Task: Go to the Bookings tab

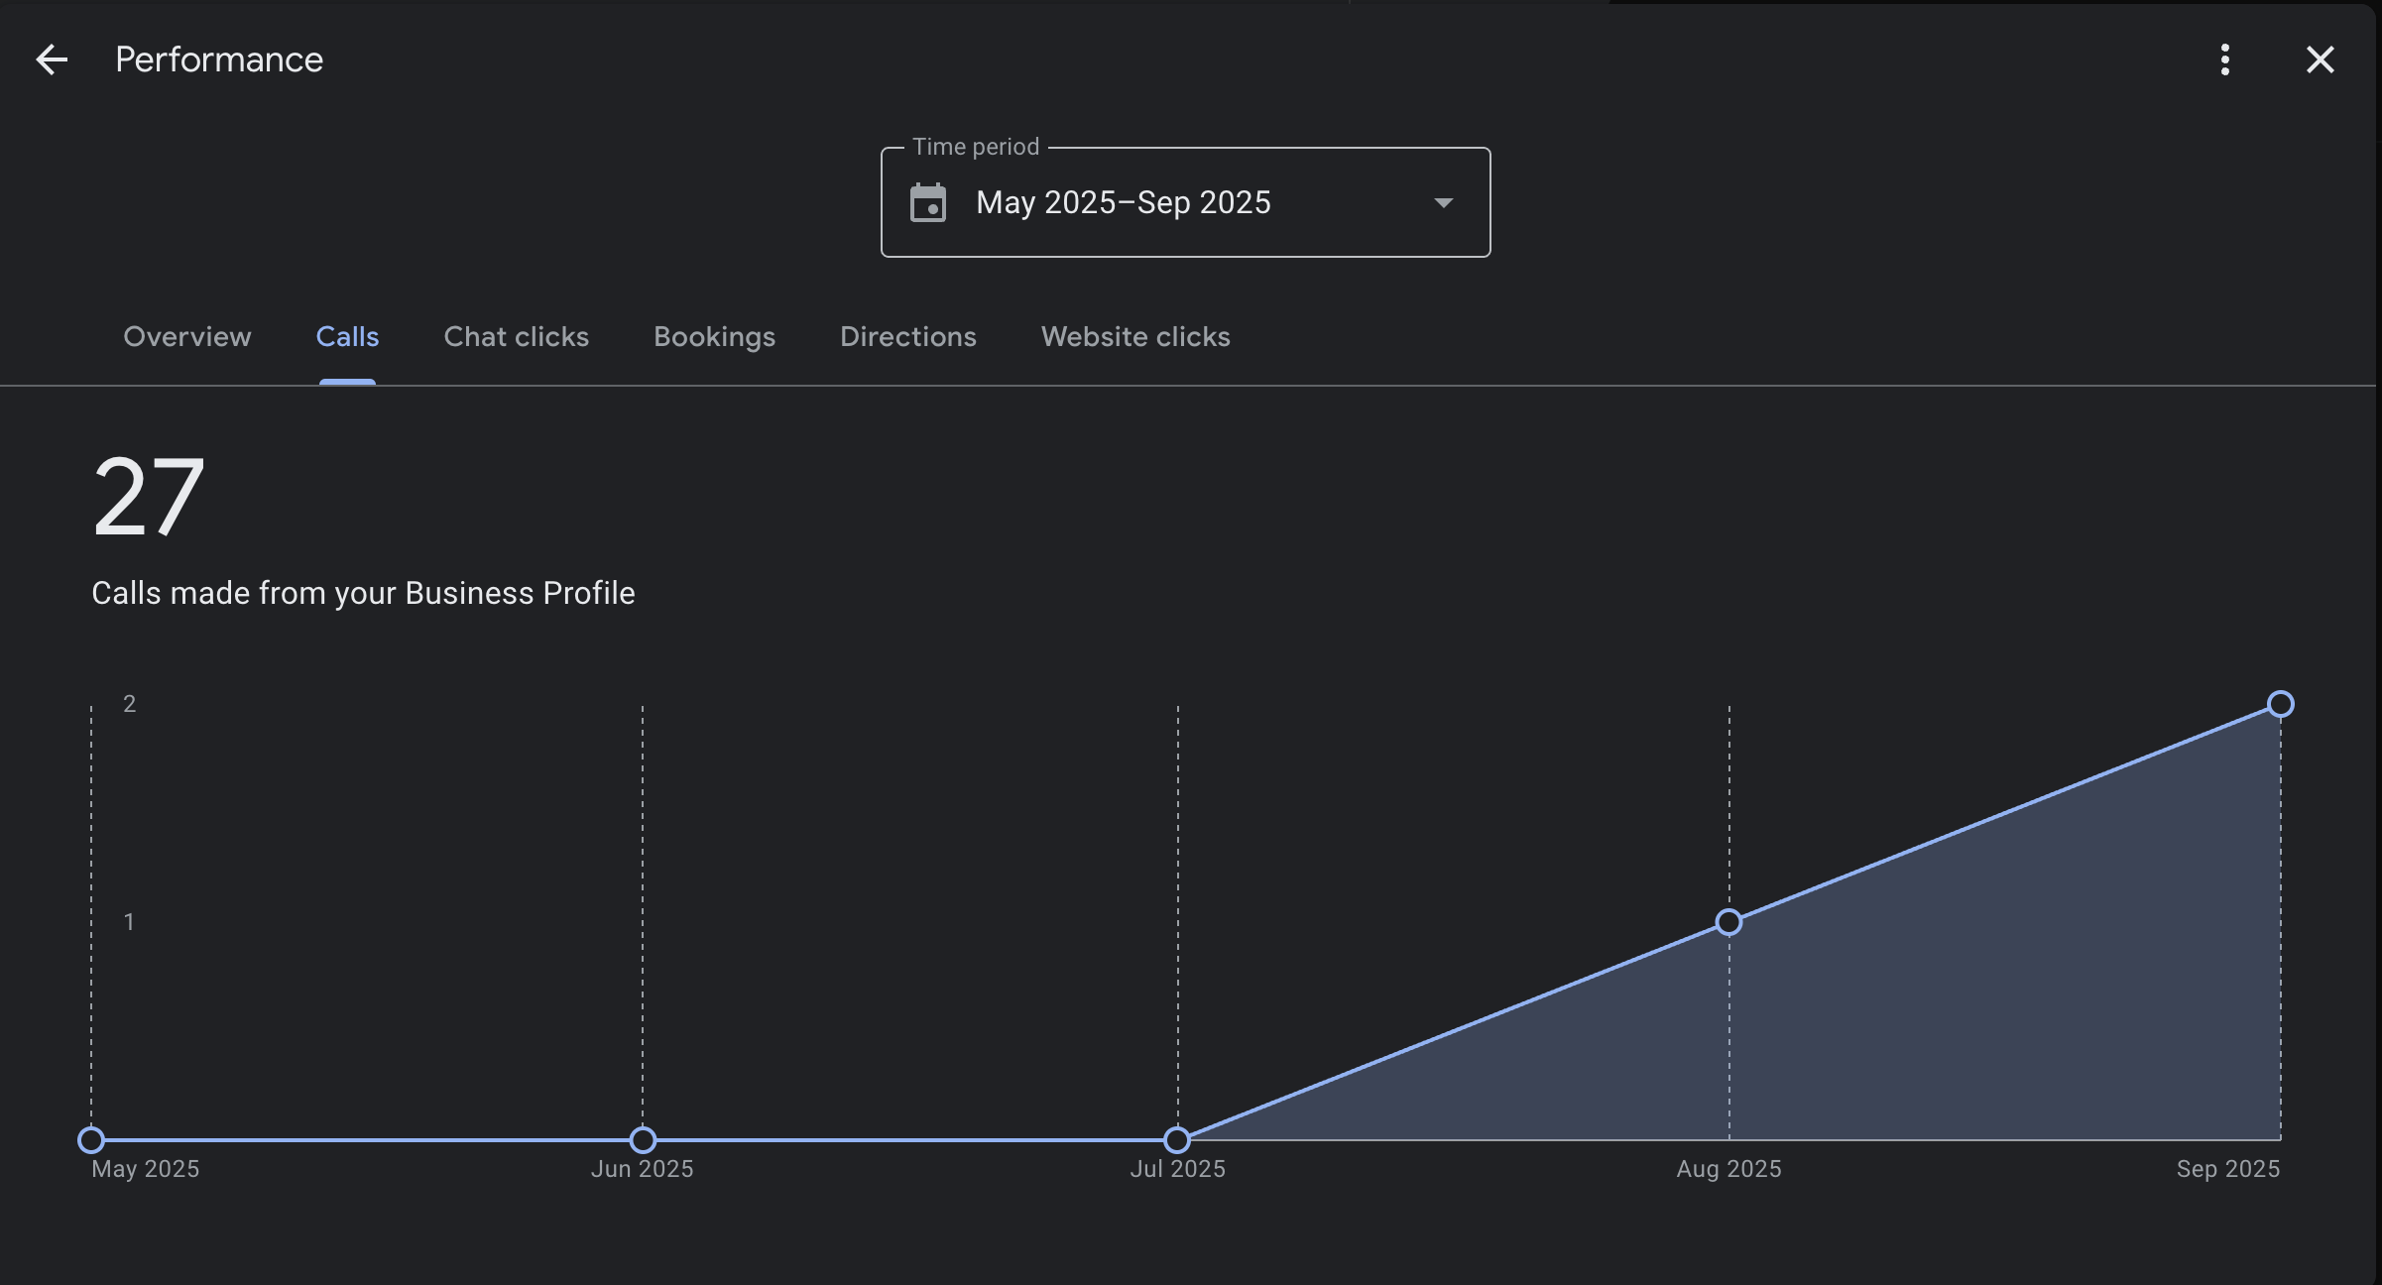Action: pos(714,337)
